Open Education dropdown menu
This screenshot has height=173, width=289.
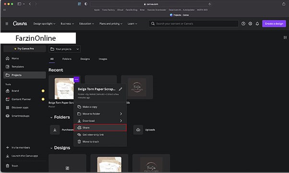[86, 23]
